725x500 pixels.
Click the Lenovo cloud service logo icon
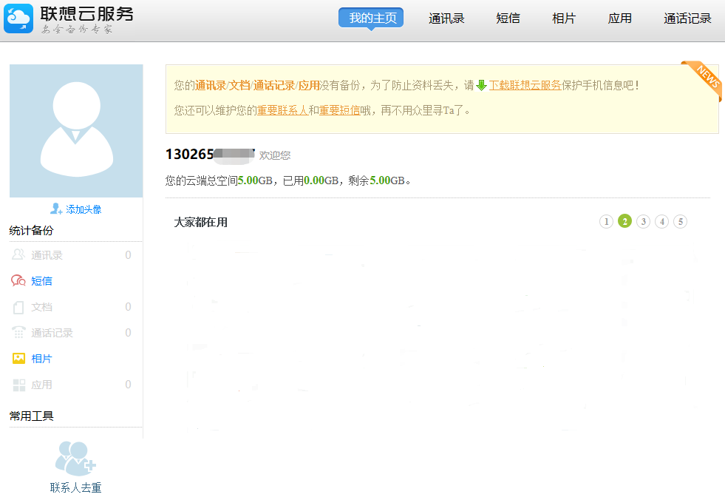click(18, 18)
